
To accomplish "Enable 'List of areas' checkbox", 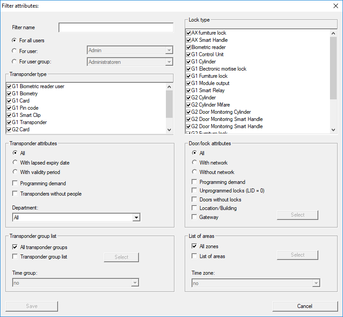I will tap(194, 256).
